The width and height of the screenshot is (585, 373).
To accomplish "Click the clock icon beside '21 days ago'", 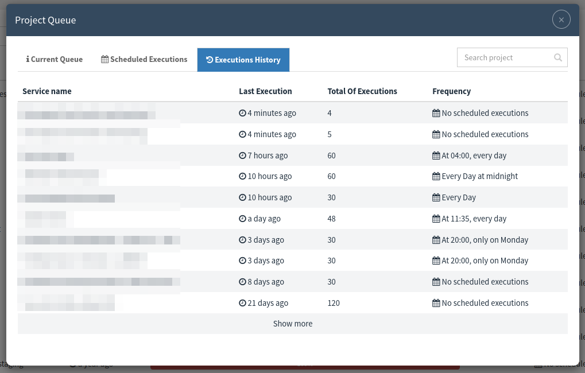I will (242, 303).
